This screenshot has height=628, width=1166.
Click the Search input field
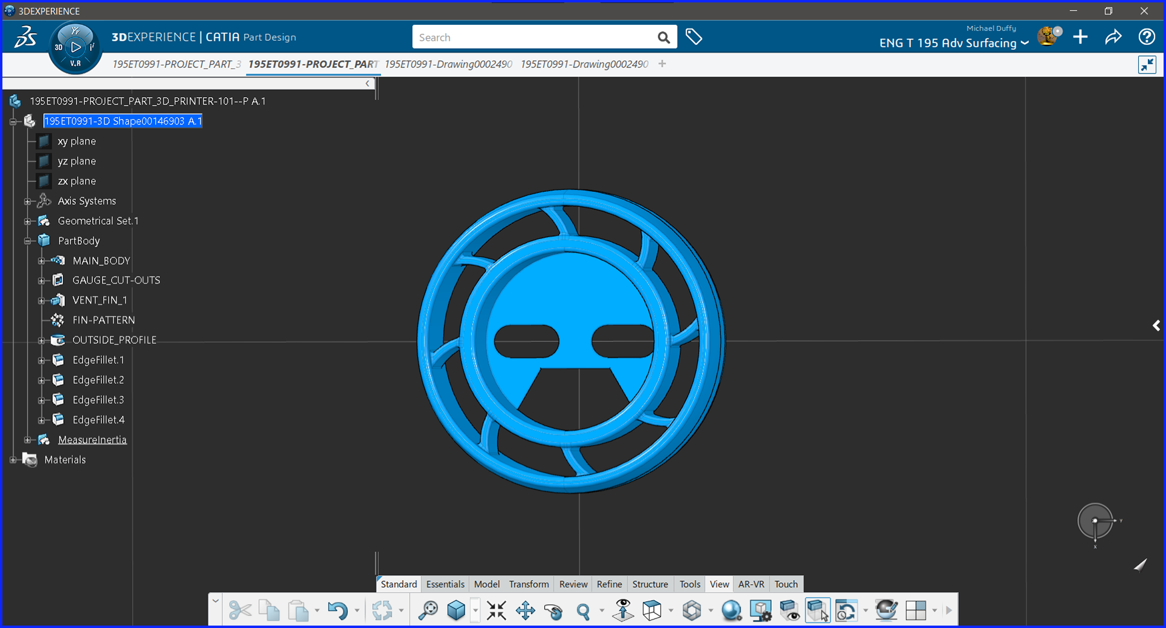533,37
